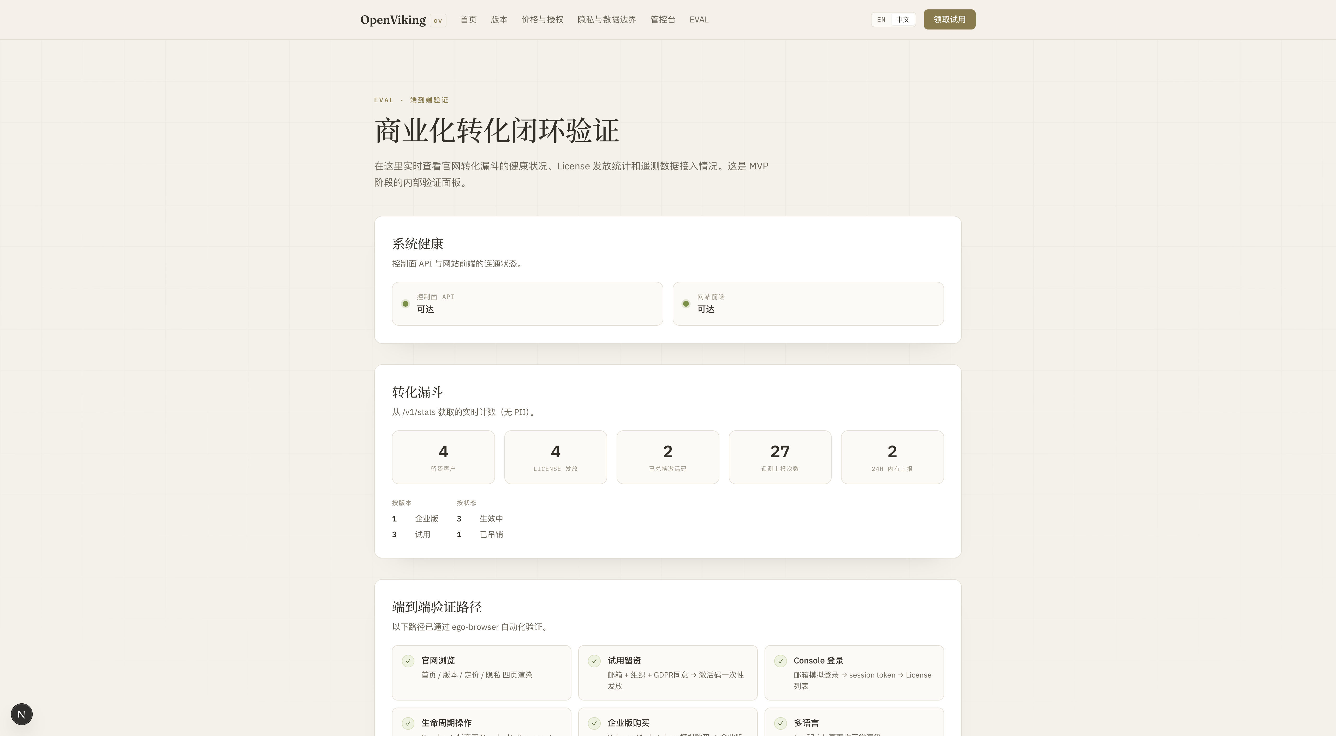Click the 控制面 API status dot
Screen dimensions: 1336x736
[x=405, y=304]
